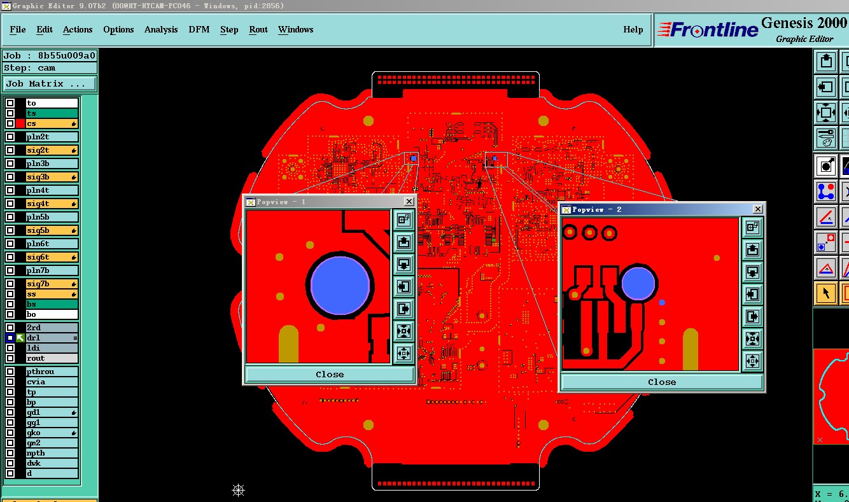The width and height of the screenshot is (849, 502).
Task: Toggle the checkbox for layer to
Action: tap(10, 103)
